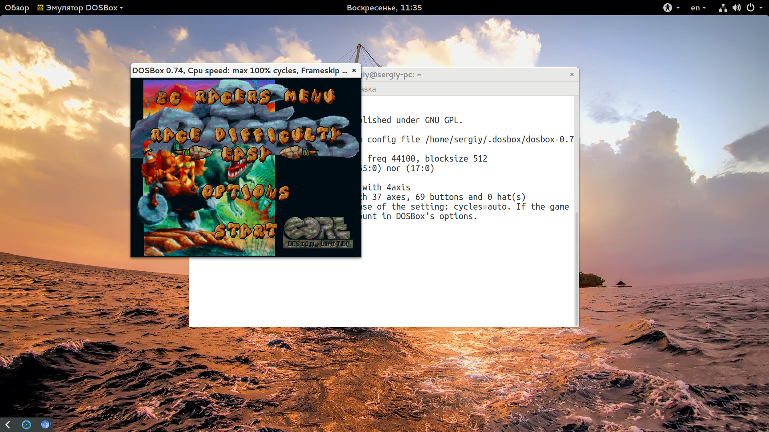This screenshot has width=769, height=432.
Task: Click the wired network status icon
Action: point(723,8)
